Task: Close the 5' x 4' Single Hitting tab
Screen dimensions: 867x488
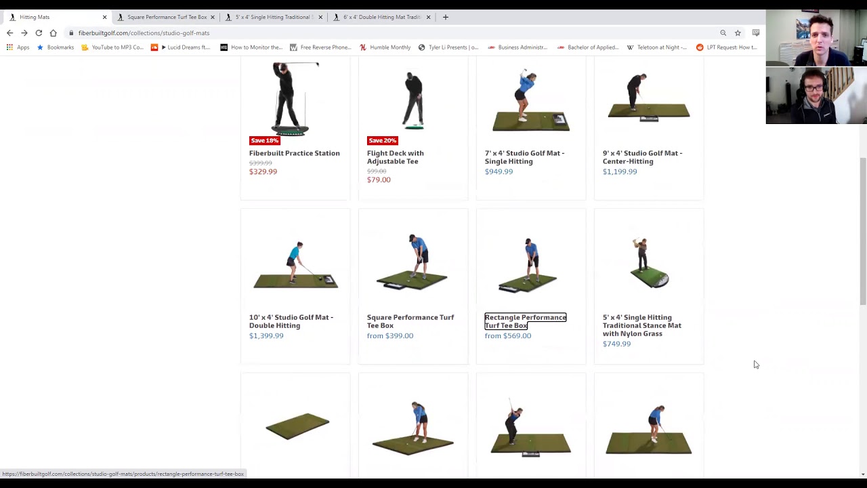Action: 320,17
